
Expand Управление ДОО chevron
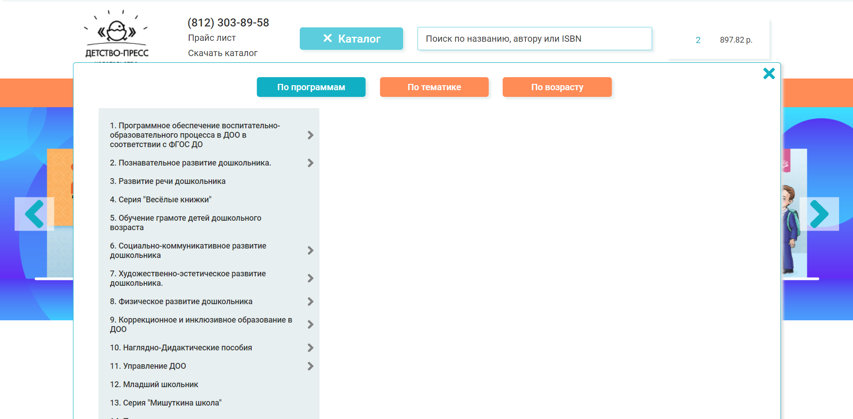(x=311, y=366)
